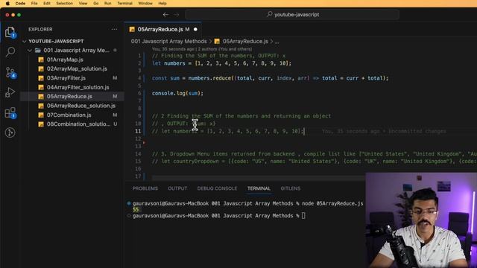Open the Window menu
477x268 pixels.
click(x=145, y=3)
